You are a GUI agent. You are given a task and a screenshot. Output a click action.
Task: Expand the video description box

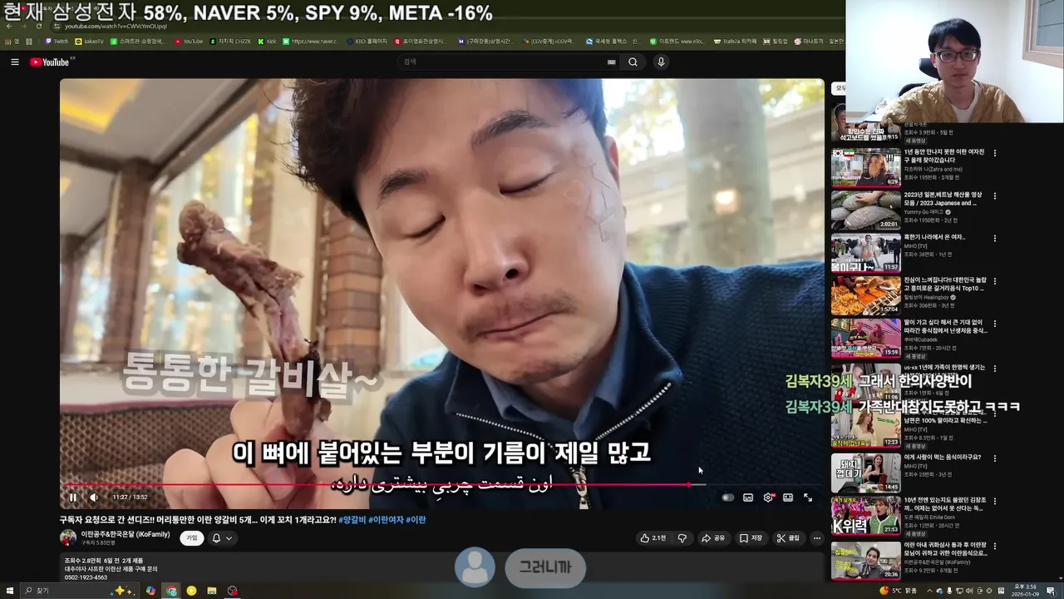pyautogui.click(x=441, y=569)
